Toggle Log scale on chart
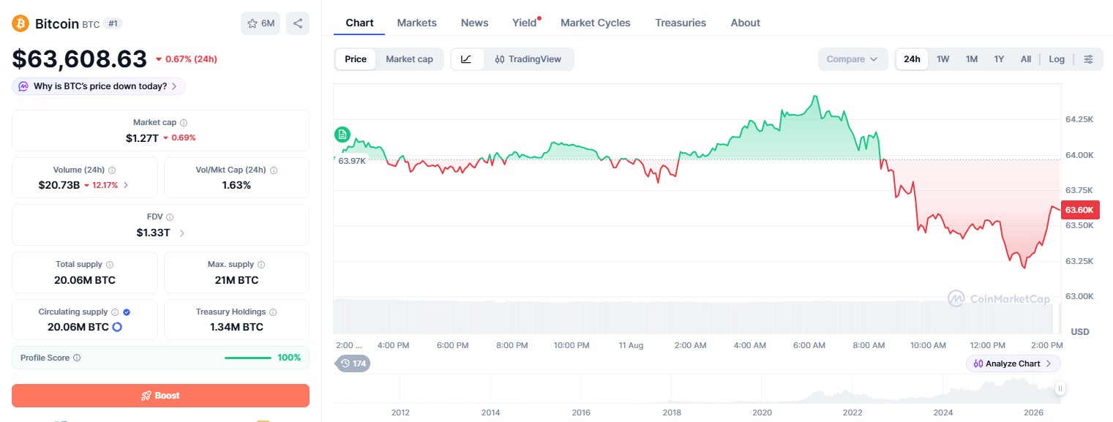 point(1057,59)
